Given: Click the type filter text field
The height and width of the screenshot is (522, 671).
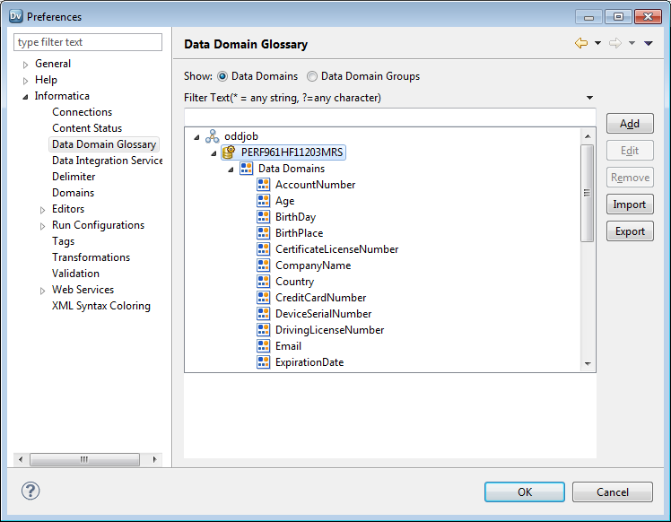Looking at the screenshot, I should [88, 42].
